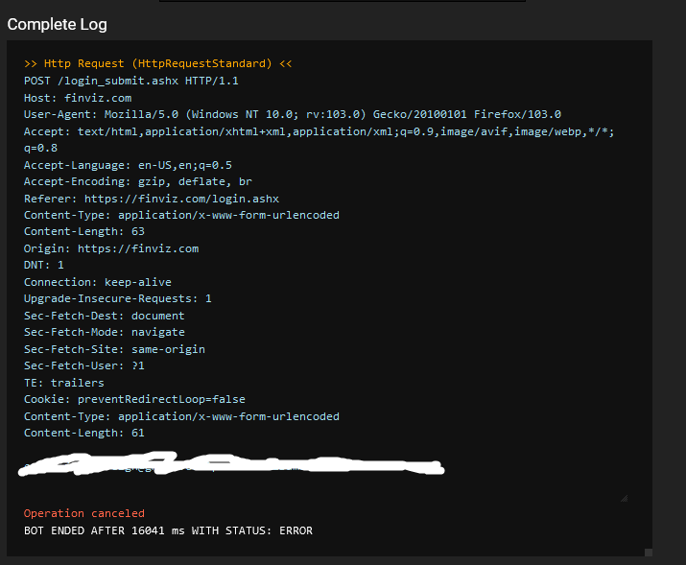Click the Referer finviz.com/login.ashx URL
Viewport: 686px width, 565px height.
[181, 199]
